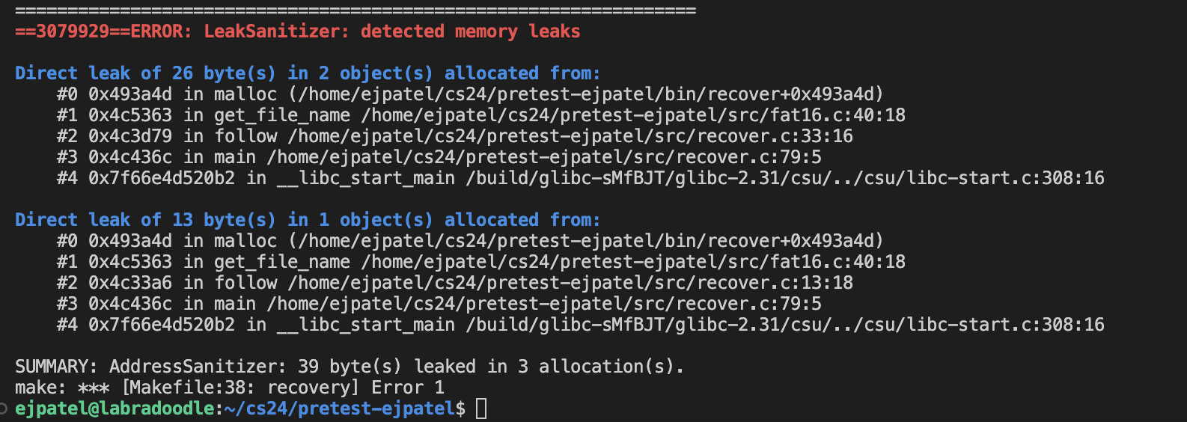
Task: Click the command status circle beside prompt
Action: click(x=4, y=409)
